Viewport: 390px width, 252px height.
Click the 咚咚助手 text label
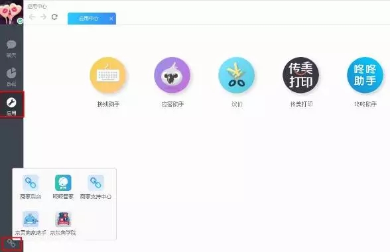pos(365,104)
